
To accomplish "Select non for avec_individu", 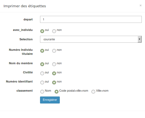I will point(54,31).
